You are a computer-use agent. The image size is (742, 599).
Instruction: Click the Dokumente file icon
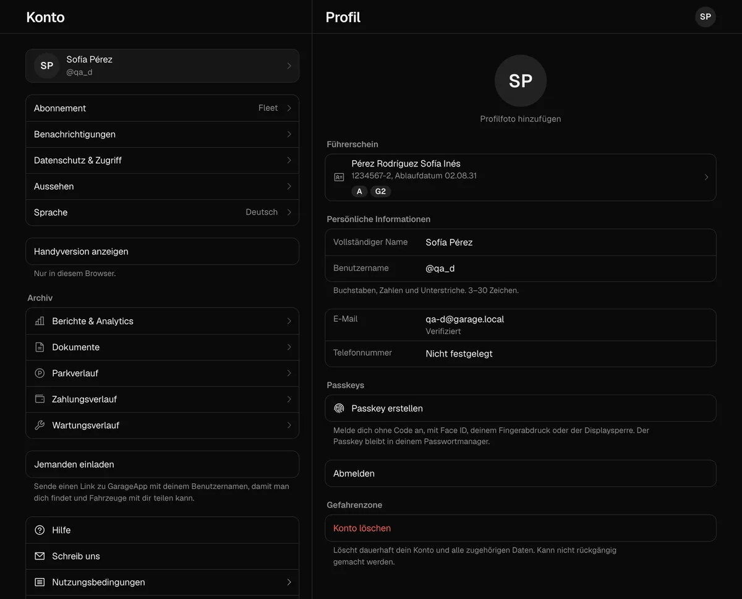click(40, 347)
